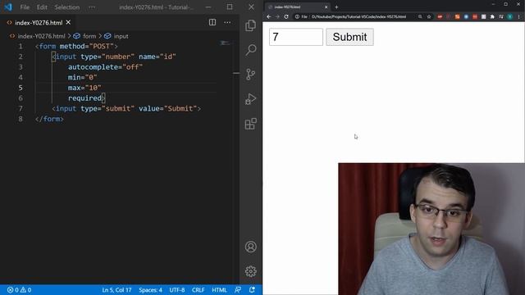
Task: Click the required attribute on line 6
Action: (x=84, y=98)
